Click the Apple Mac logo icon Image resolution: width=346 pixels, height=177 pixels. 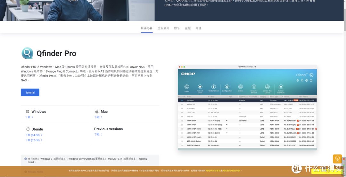(x=97, y=111)
